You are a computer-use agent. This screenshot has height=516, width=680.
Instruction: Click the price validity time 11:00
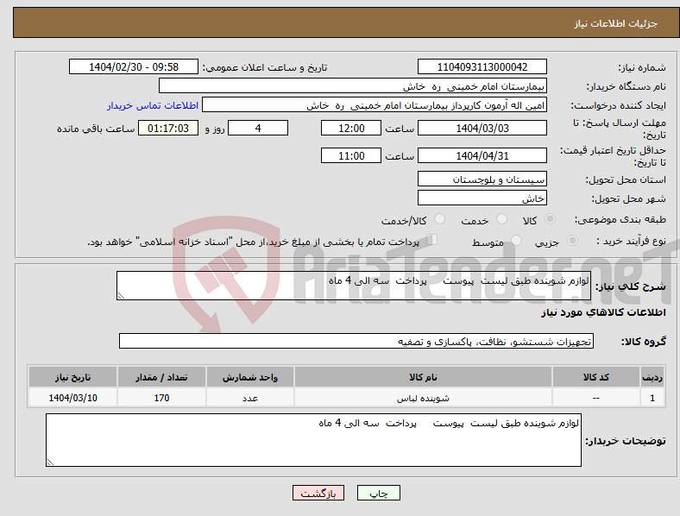click(x=351, y=155)
